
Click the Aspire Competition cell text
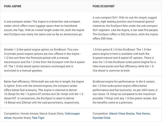(42, 116)
